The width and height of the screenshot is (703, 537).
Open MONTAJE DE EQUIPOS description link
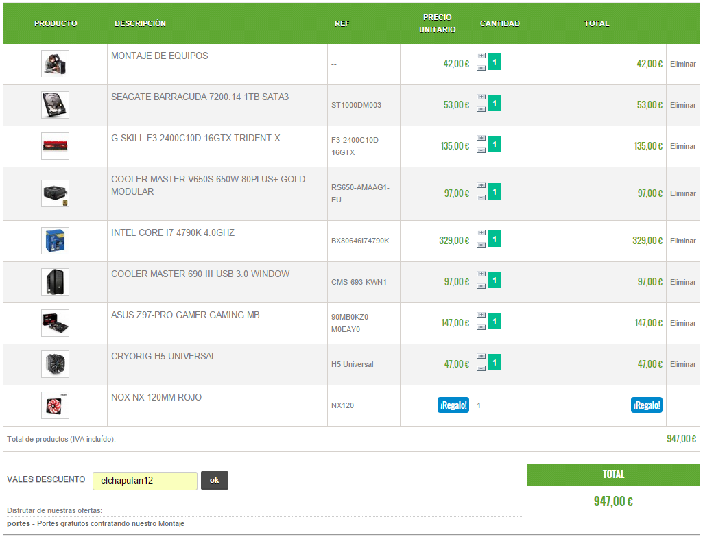[160, 56]
